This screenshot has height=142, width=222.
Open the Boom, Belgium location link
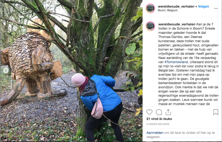click(168, 10)
